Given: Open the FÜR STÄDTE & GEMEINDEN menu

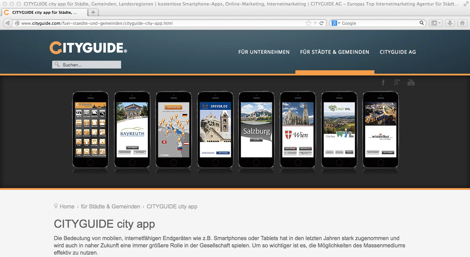Looking at the screenshot, I should [335, 52].
